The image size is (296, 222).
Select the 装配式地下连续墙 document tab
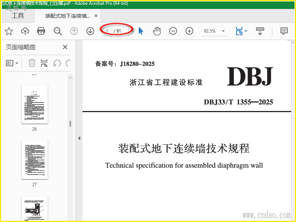[67, 16]
